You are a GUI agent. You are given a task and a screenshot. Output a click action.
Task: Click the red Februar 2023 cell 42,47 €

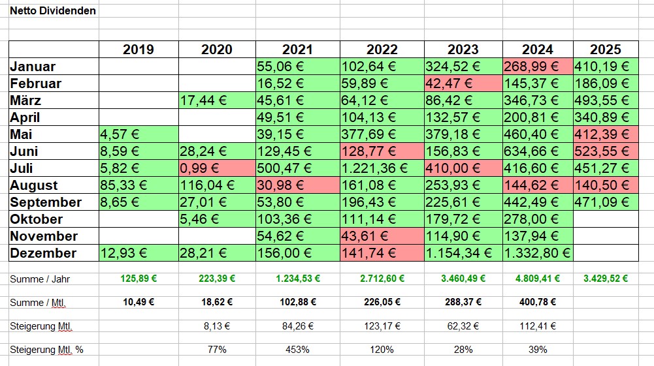[x=463, y=84]
